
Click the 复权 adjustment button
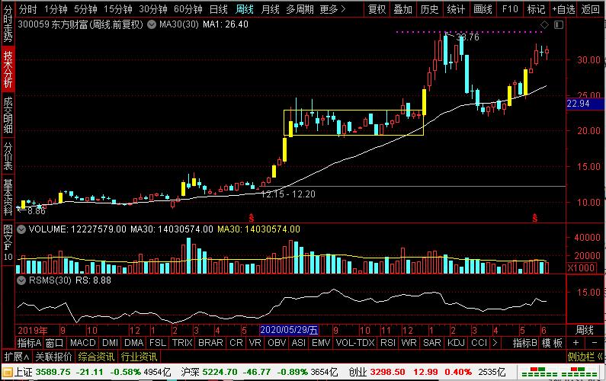(x=377, y=9)
